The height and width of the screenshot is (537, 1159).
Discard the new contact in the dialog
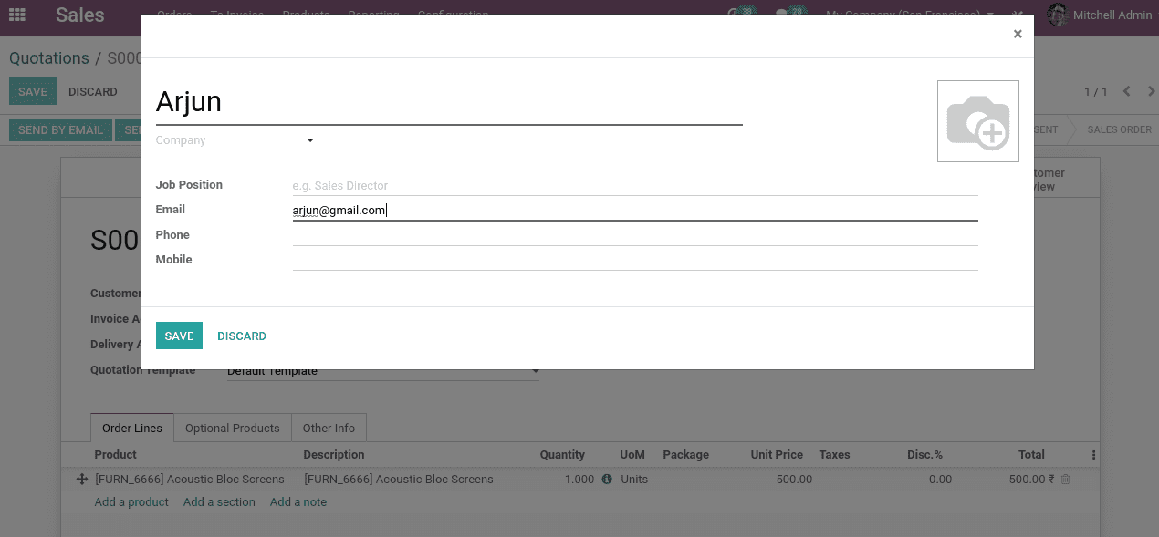(x=242, y=336)
